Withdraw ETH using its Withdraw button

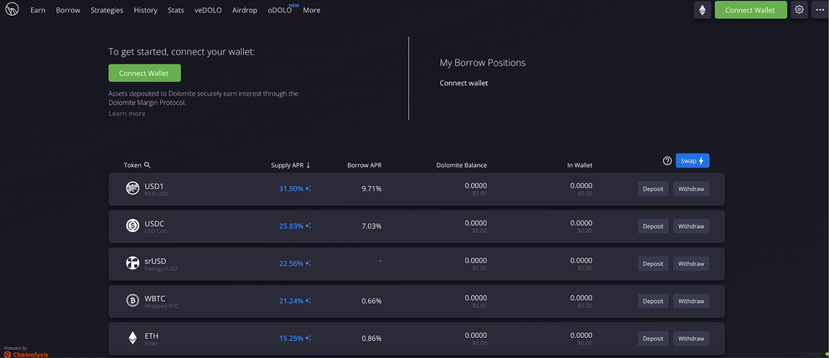click(x=691, y=338)
